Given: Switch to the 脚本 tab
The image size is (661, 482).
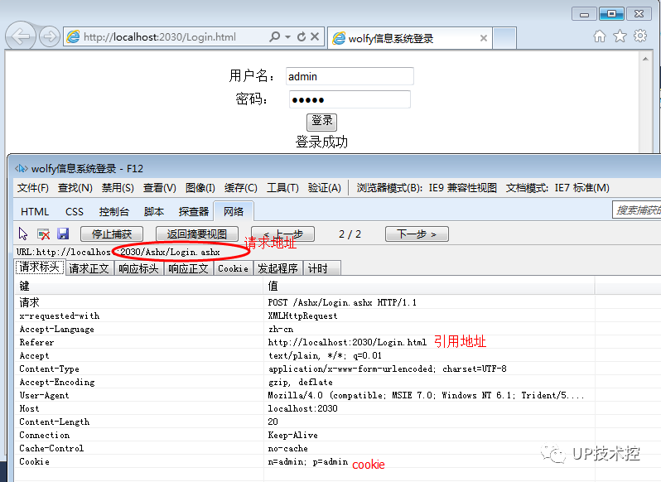Looking at the screenshot, I should pyautogui.click(x=154, y=211).
